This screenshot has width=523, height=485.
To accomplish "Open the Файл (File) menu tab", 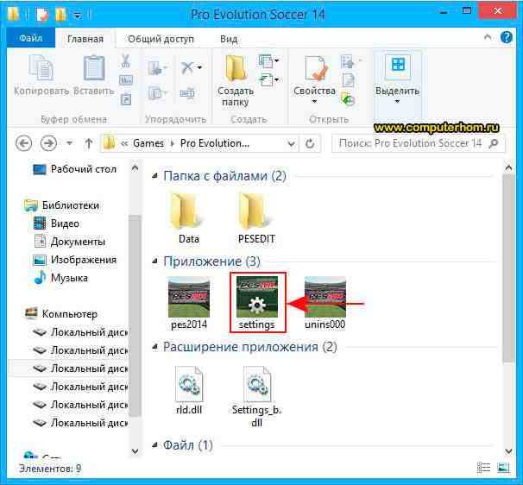I will (x=30, y=39).
